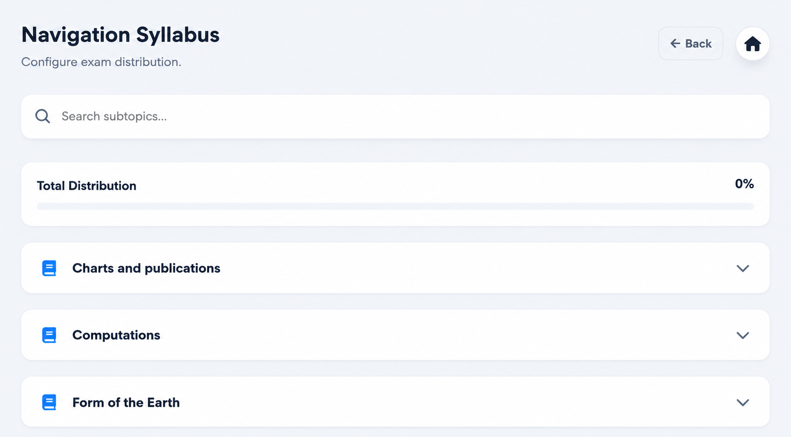Viewport: 791px width, 437px height.
Task: Click the Form of the Earth book icon
Action: 49,402
